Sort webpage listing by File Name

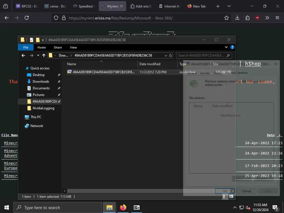click(x=10, y=135)
